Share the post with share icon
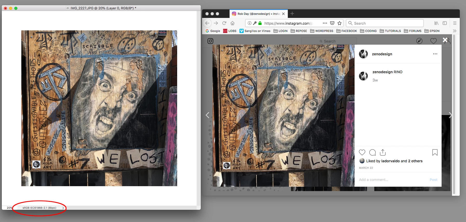Screen dimensions: 466x222 [383, 152]
